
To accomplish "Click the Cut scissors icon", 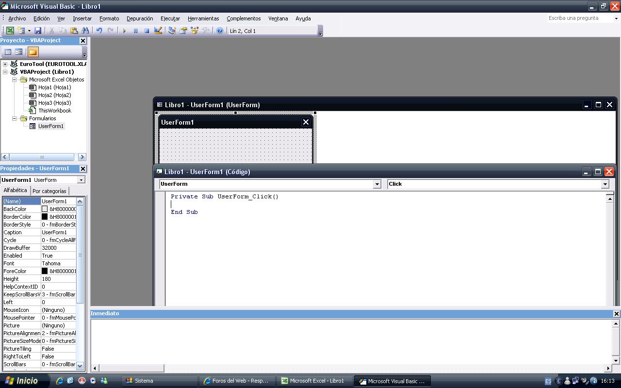I will coord(51,31).
